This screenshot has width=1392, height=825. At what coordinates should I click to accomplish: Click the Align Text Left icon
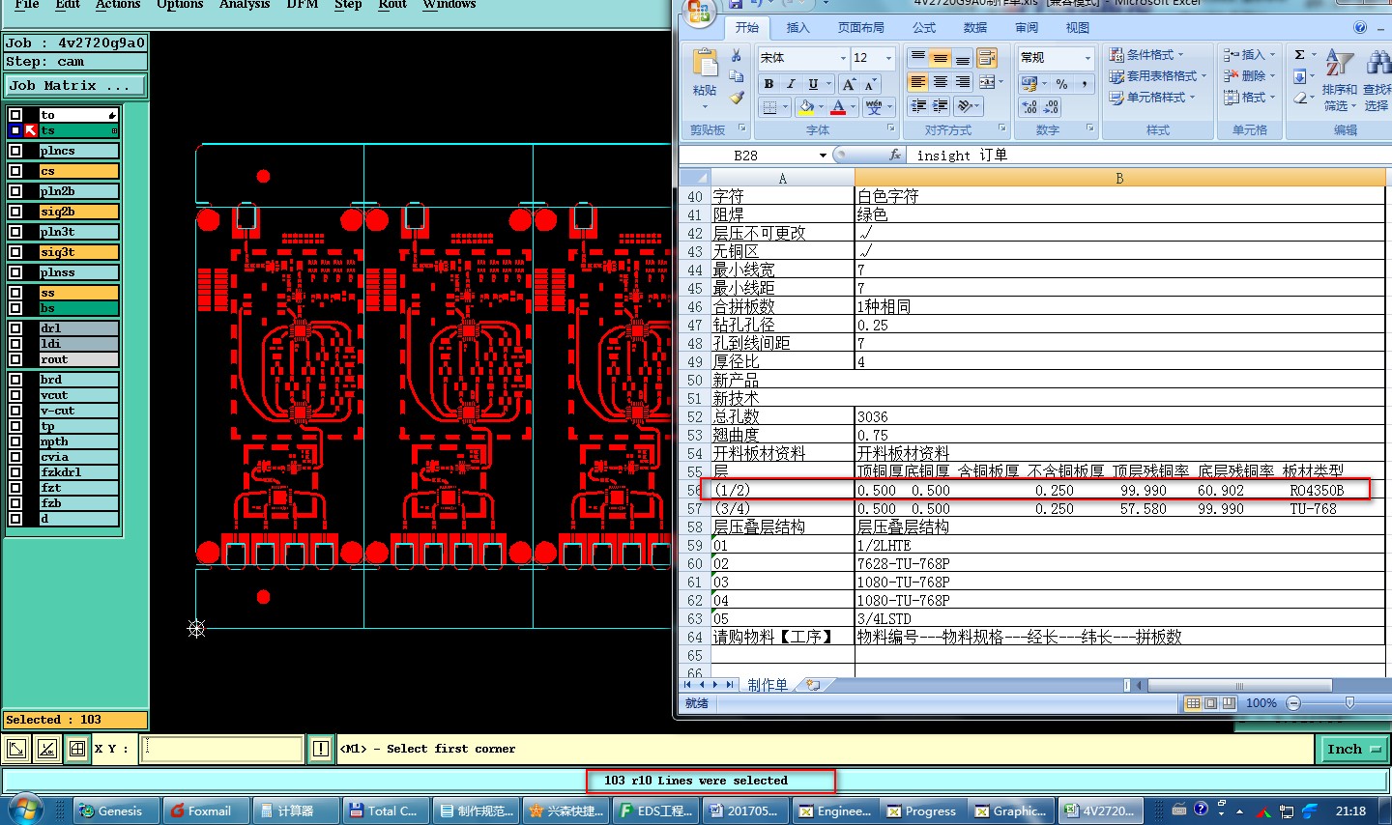click(918, 82)
